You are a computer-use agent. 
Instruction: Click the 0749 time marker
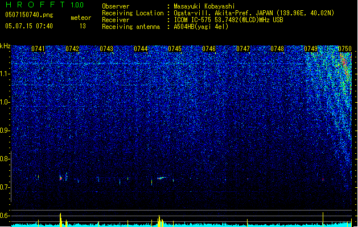311,49
